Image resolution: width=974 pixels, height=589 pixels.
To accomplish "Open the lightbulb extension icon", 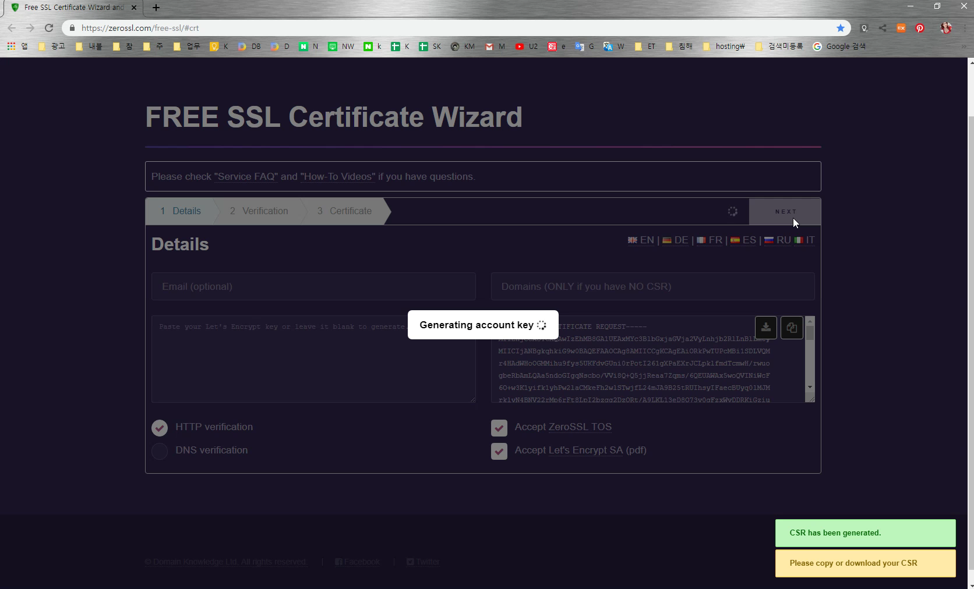I will (x=864, y=28).
